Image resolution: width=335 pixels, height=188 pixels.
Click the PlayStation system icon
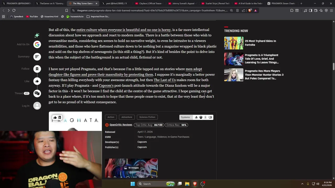196,117
